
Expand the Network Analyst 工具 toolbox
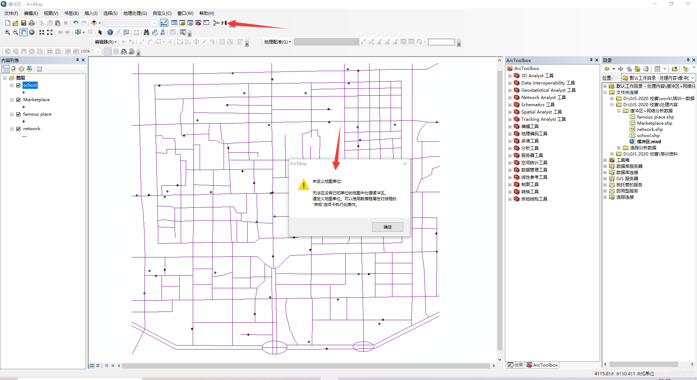click(x=510, y=98)
